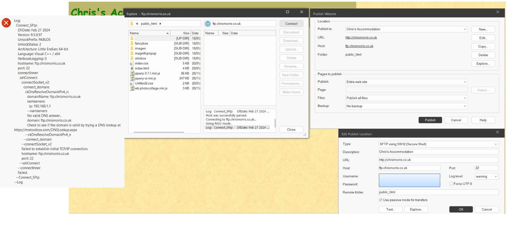Sort local files by Name column header
The image size is (508, 225).
click(x=150, y=33)
